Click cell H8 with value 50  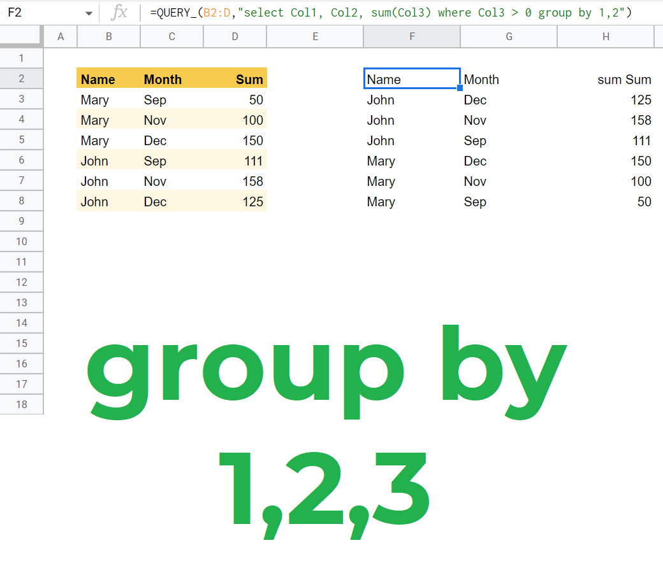click(606, 201)
